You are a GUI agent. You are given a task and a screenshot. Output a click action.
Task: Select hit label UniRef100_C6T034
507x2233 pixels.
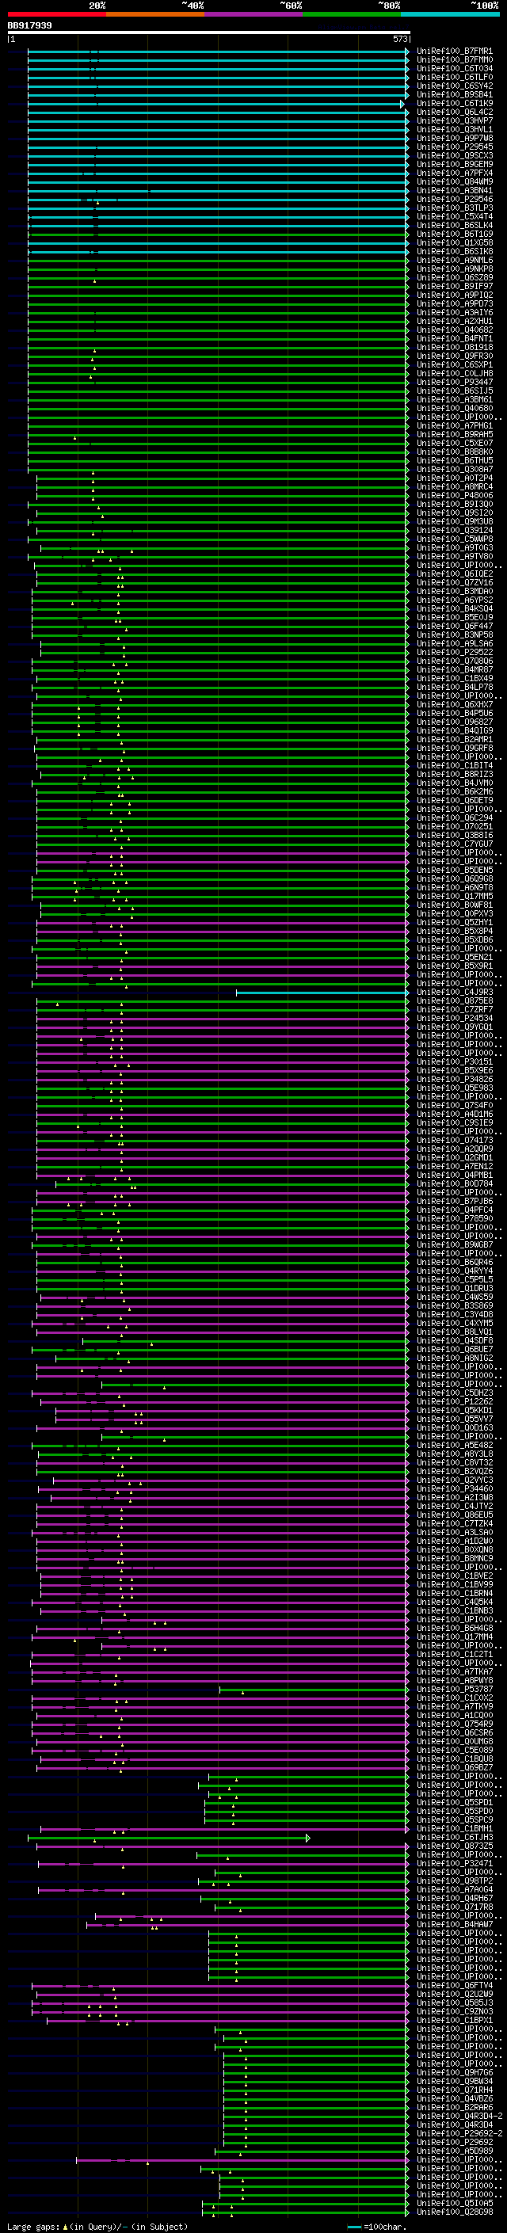coord(455,68)
